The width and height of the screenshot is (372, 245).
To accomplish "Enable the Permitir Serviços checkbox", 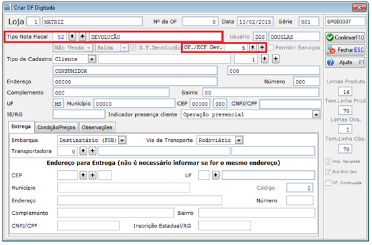I will pos(271,47).
